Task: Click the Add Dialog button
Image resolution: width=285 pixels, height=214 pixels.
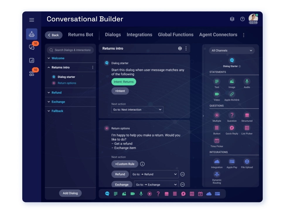Action: point(70,193)
